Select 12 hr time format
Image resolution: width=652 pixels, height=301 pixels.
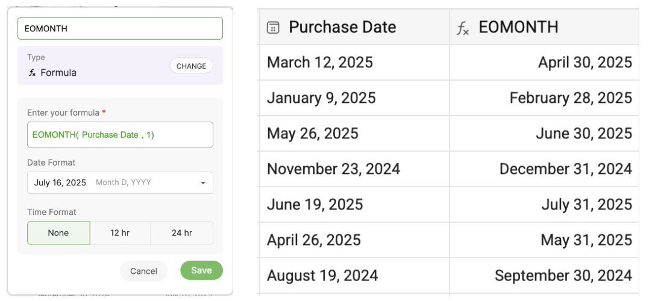(x=120, y=233)
